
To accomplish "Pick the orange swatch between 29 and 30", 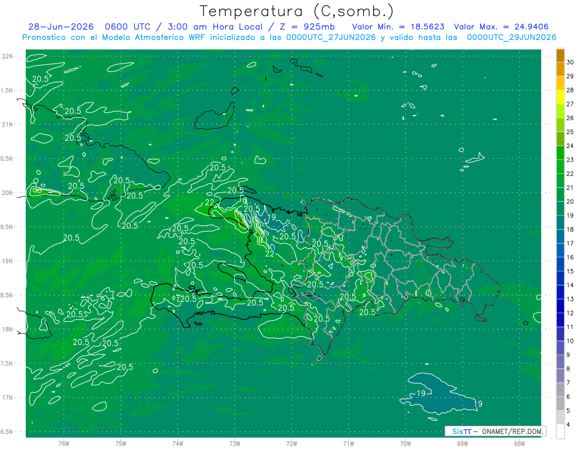I will [x=560, y=69].
